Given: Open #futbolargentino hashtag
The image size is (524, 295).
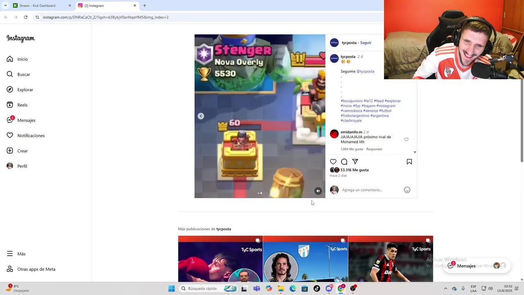Looking at the screenshot, I should coord(355,116).
